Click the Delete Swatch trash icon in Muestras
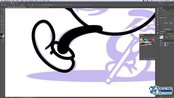 (x=154, y=59)
